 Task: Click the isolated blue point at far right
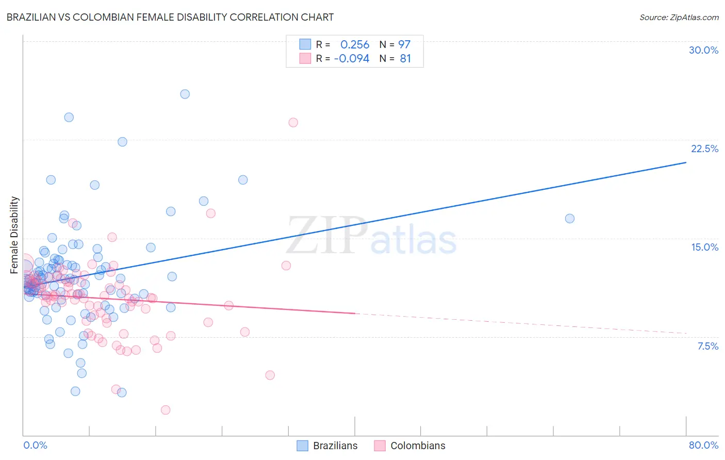[x=570, y=218]
